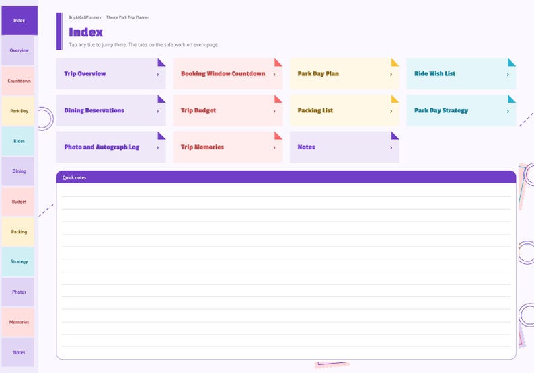Switch to the Overview side tab
This screenshot has height=373, width=534.
click(18, 50)
